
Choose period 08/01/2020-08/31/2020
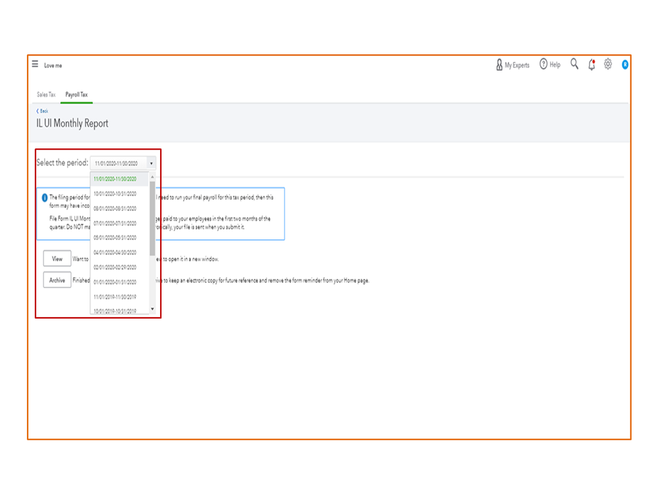click(120, 208)
